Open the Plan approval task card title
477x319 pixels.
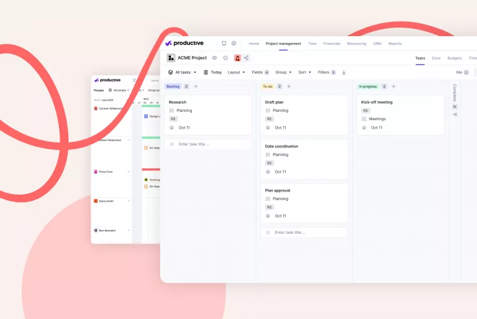pyautogui.click(x=278, y=190)
